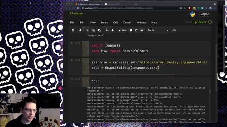Screen dimensions: 227x127
Task: Switch to the clean-text PyPI browser tab
Action: (113, 4)
